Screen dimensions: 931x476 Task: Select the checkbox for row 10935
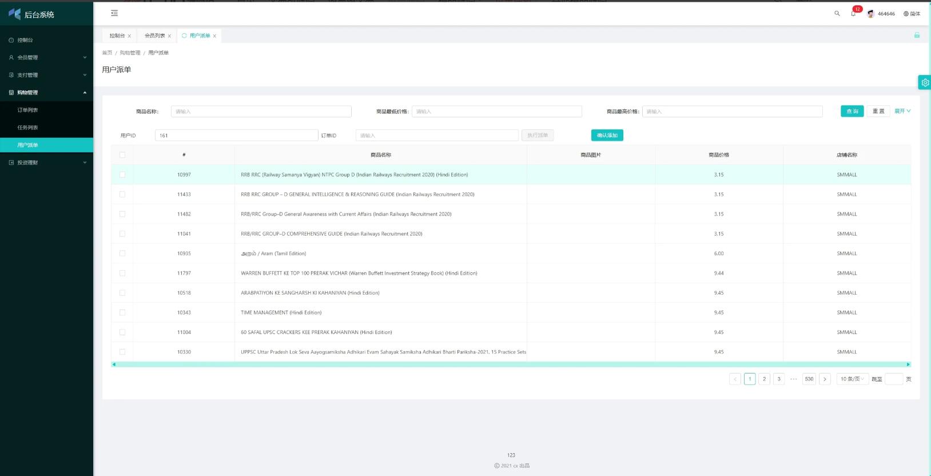122,253
